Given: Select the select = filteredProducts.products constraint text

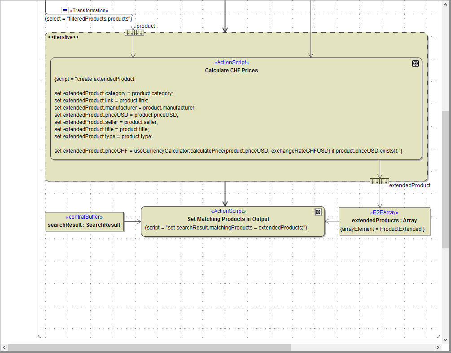Looking at the screenshot, I should (88, 19).
